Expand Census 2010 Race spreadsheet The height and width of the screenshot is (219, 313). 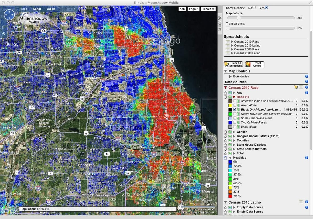click(x=232, y=42)
